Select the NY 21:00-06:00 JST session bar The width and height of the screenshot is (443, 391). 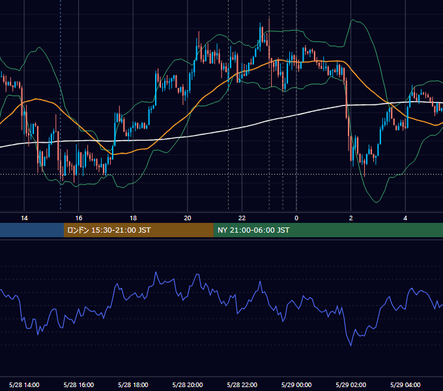tap(328, 230)
